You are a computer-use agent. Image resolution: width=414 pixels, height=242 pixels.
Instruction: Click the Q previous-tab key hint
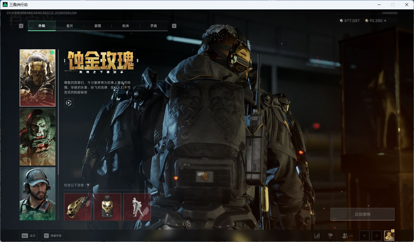(21, 26)
